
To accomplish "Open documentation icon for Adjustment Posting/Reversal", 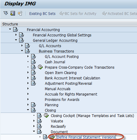I will (34, 83).
